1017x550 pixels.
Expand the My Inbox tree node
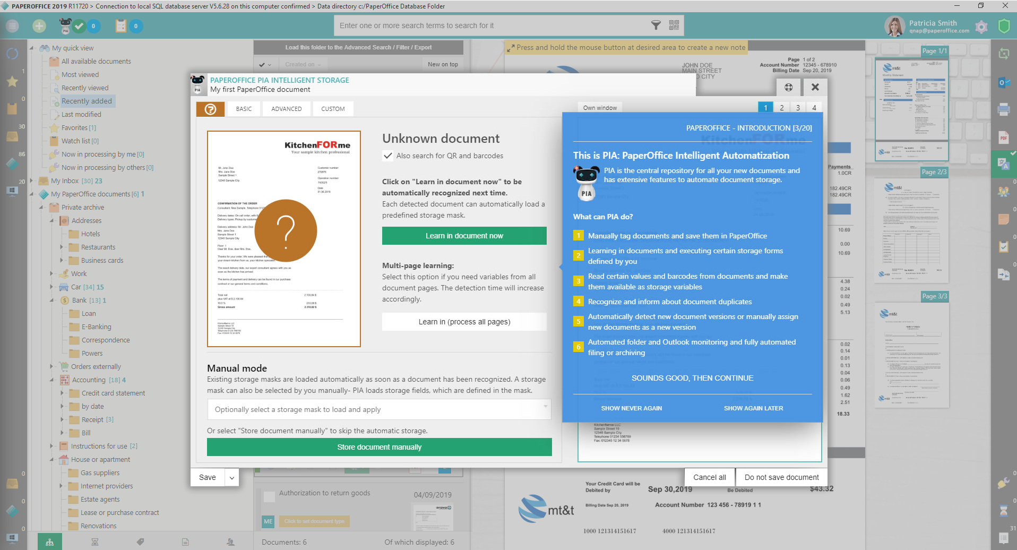[x=31, y=181]
